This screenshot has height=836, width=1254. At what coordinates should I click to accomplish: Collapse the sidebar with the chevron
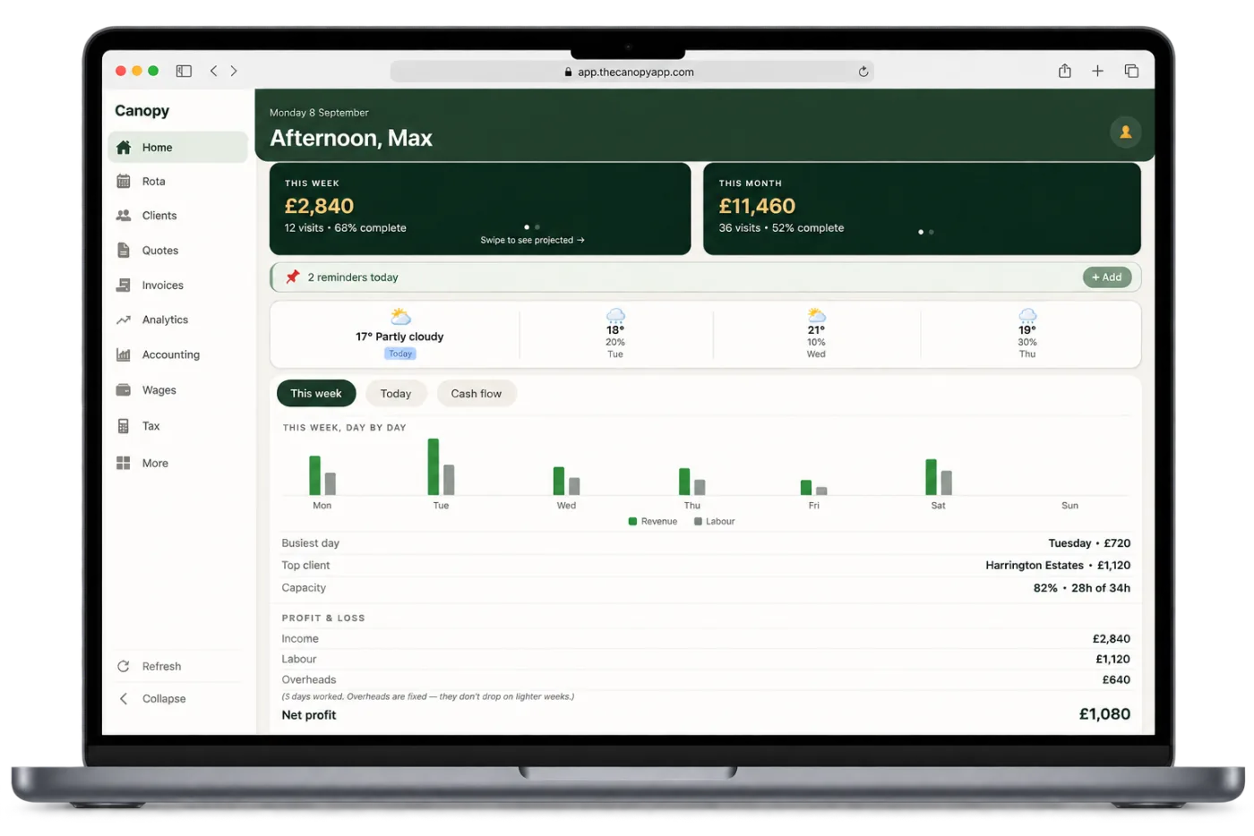tap(124, 699)
